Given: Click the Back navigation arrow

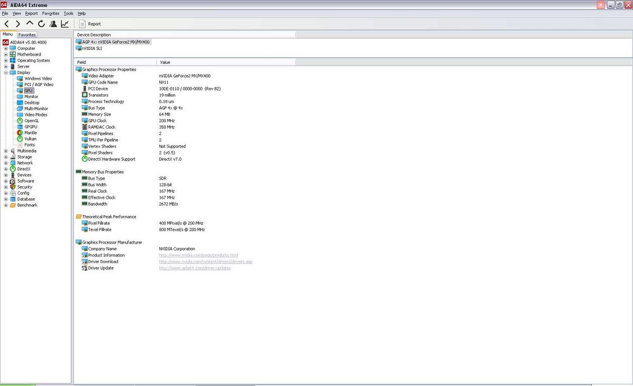Looking at the screenshot, I should click(6, 24).
